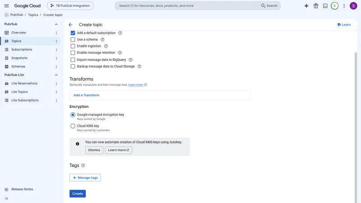Open the TB PubSub Integration project picker
The width and height of the screenshot is (361, 203).
point(70,6)
